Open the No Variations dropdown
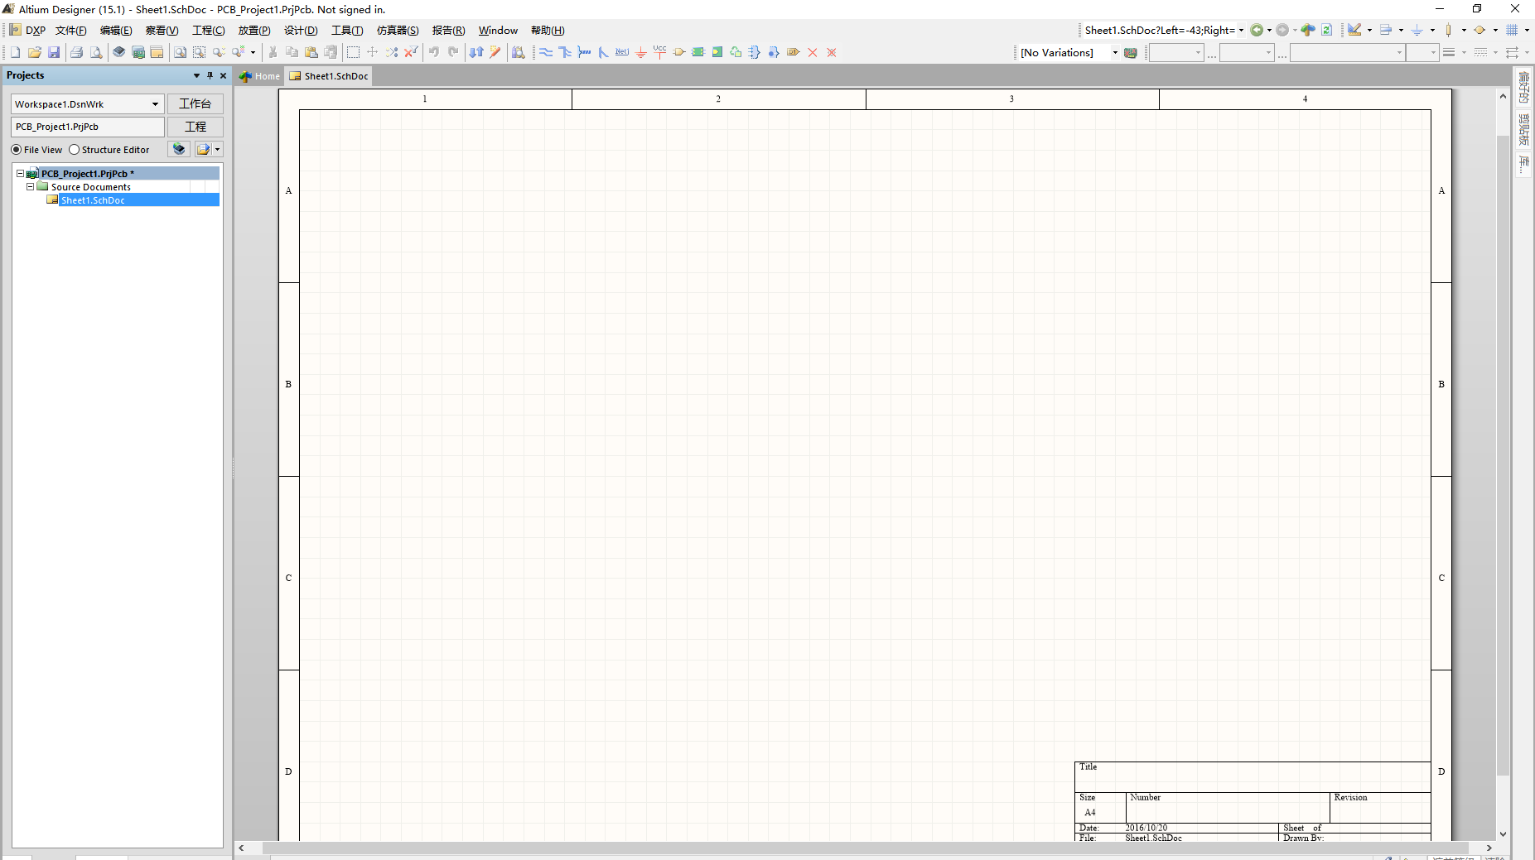 coord(1115,52)
